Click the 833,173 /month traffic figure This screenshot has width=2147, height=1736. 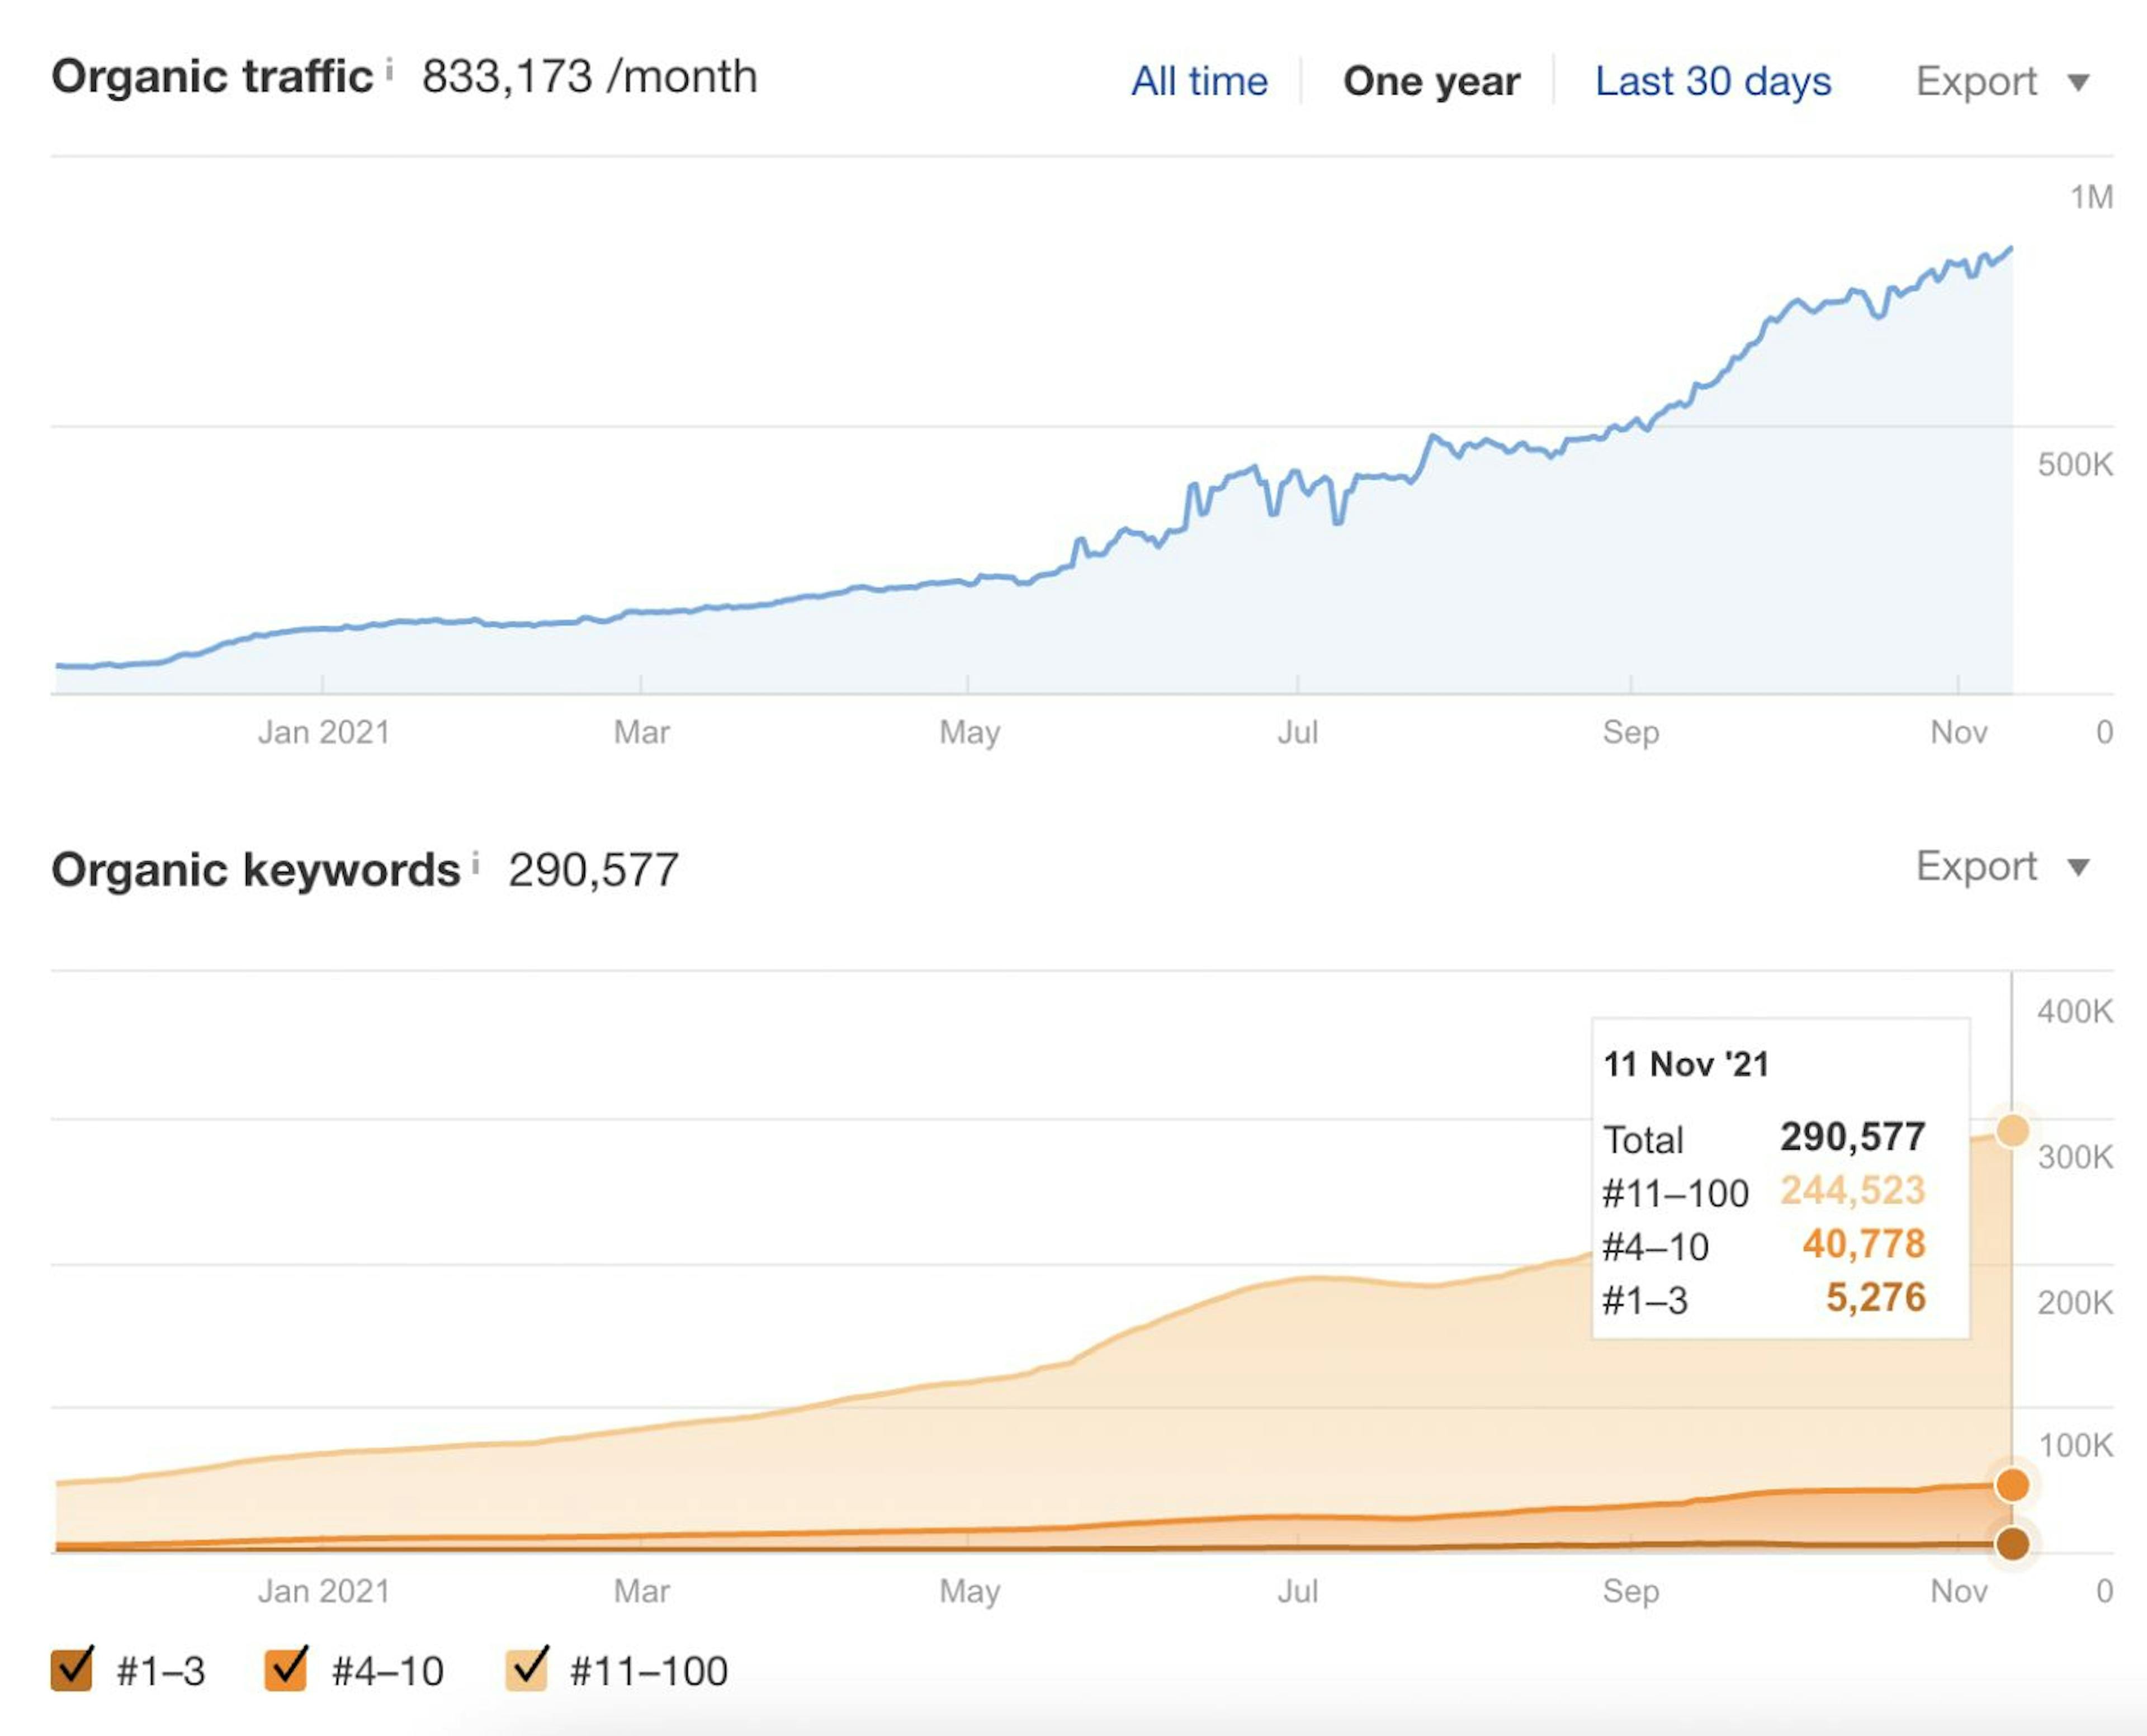click(589, 75)
